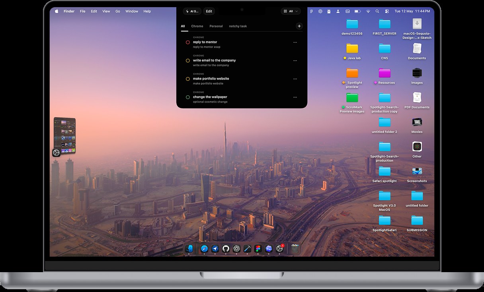484x292 pixels.
Task: Launch ChatGPT from the dock
Action: point(236,249)
